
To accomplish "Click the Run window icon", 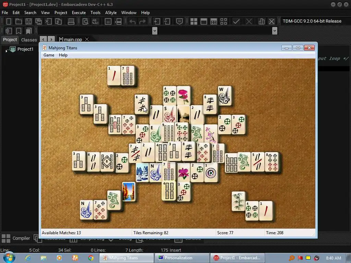I will (x=204, y=21).
